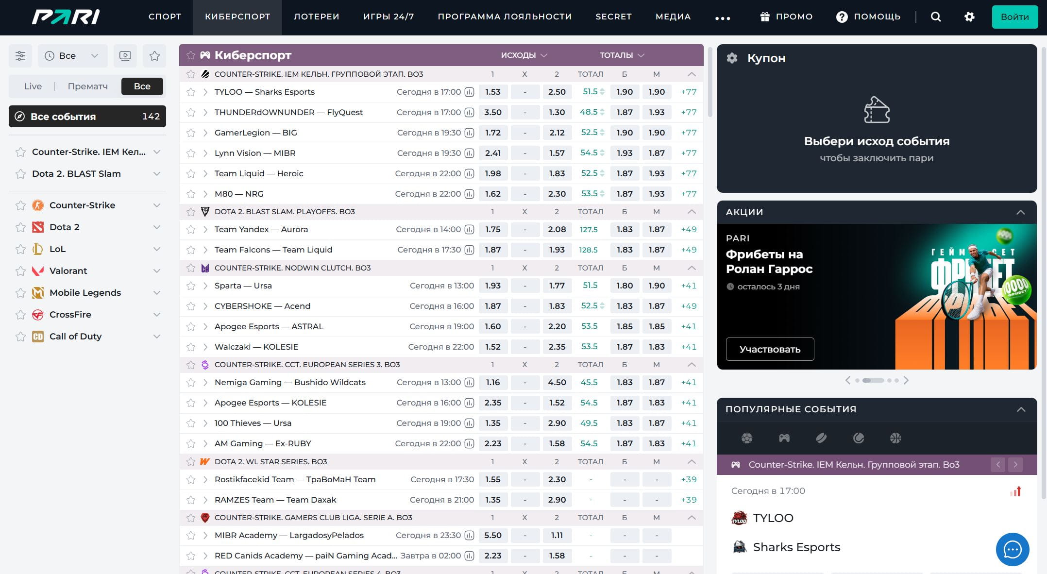
Task: Open coupon settings gear icon
Action: 732,58
